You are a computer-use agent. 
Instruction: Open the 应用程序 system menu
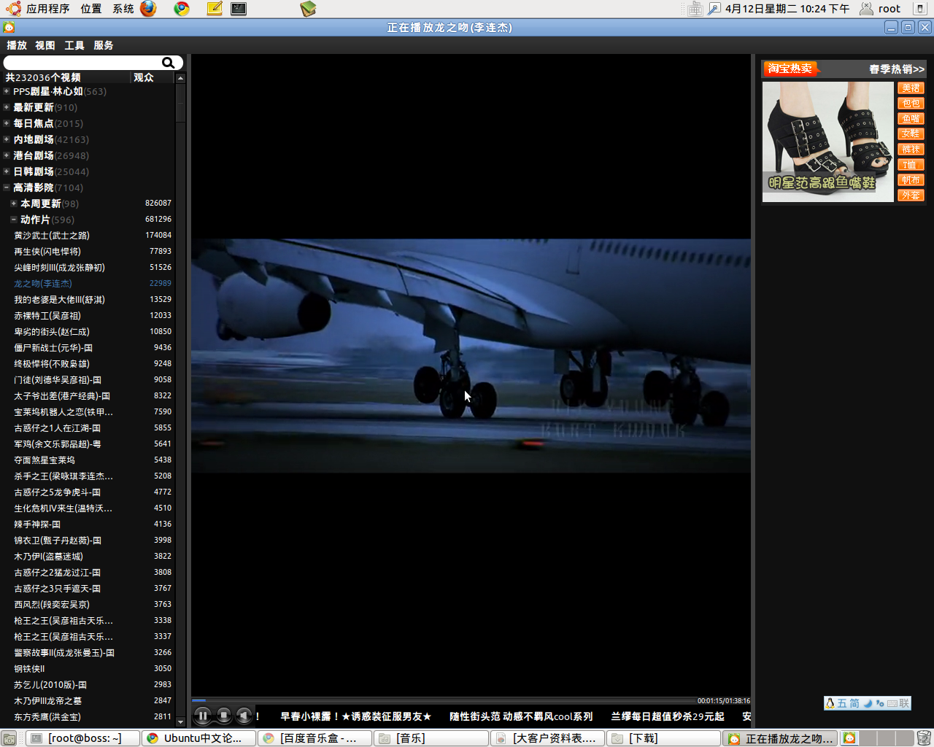48,9
